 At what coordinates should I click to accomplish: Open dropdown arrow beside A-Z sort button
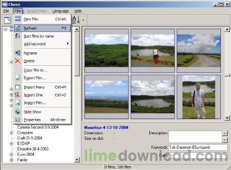[x=83, y=20]
